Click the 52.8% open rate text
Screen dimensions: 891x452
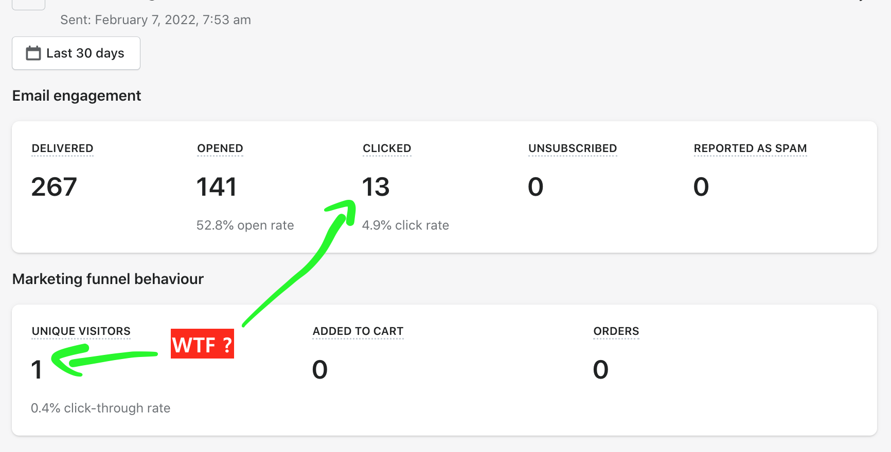pos(245,225)
